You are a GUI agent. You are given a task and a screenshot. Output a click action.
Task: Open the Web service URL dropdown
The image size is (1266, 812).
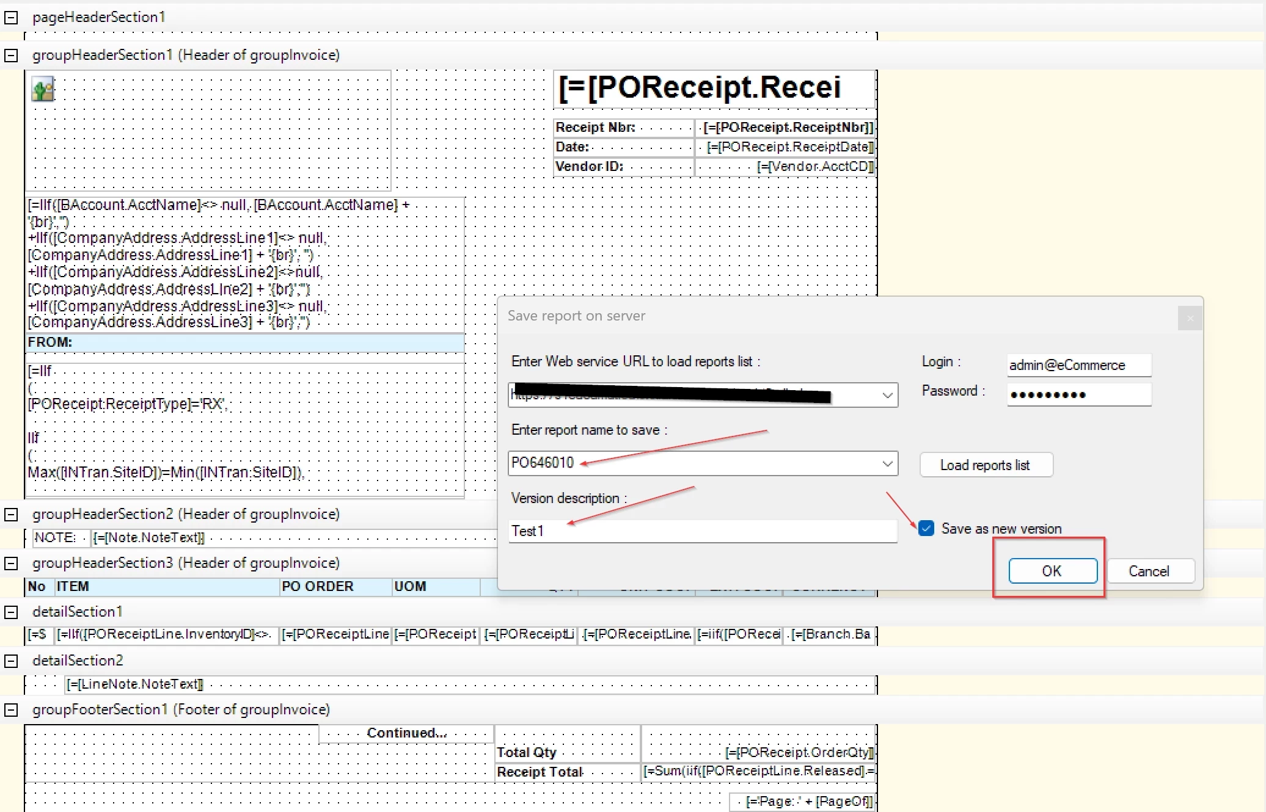point(887,396)
